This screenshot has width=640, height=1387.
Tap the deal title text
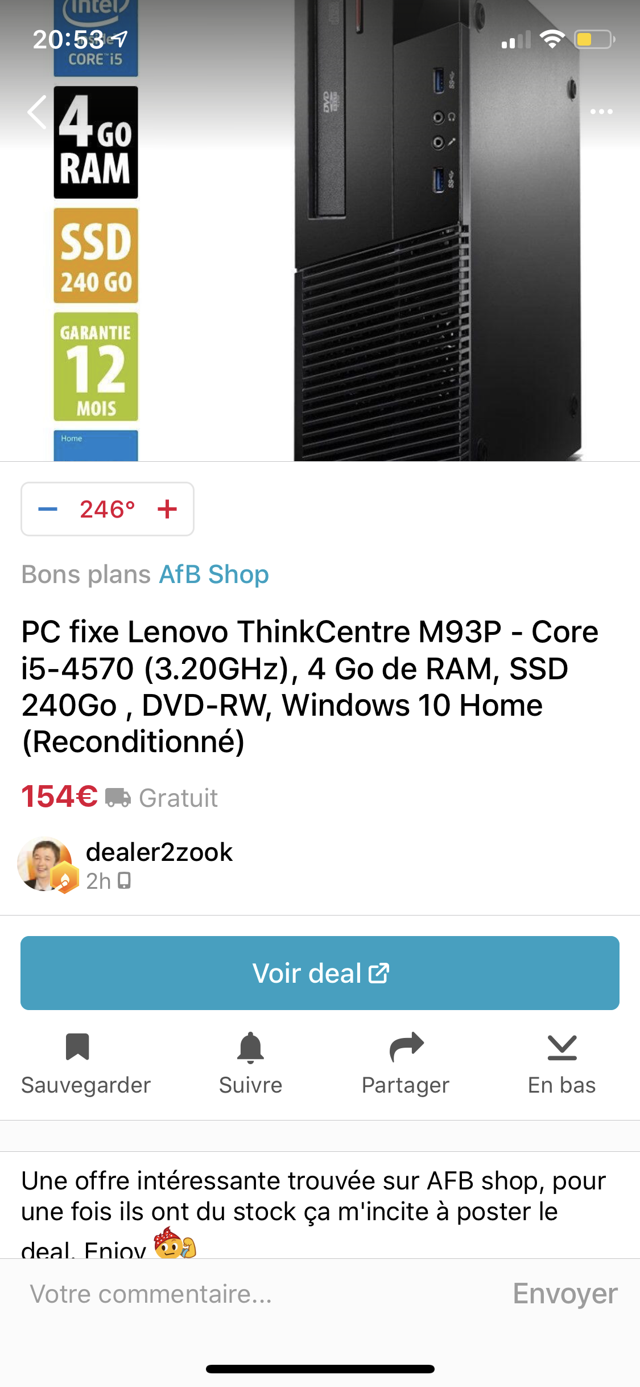[x=310, y=686]
